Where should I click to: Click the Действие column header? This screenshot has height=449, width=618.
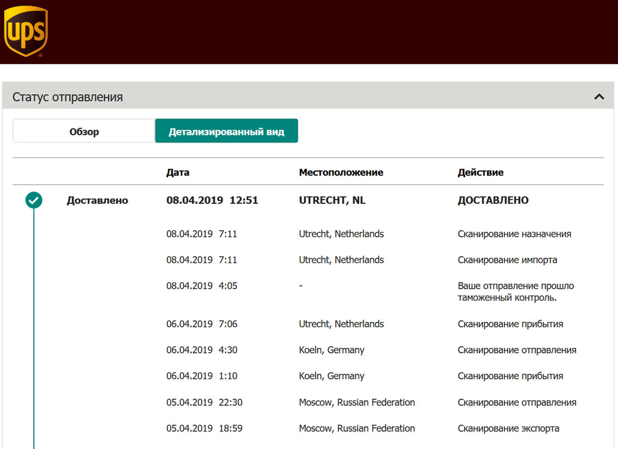(x=480, y=172)
